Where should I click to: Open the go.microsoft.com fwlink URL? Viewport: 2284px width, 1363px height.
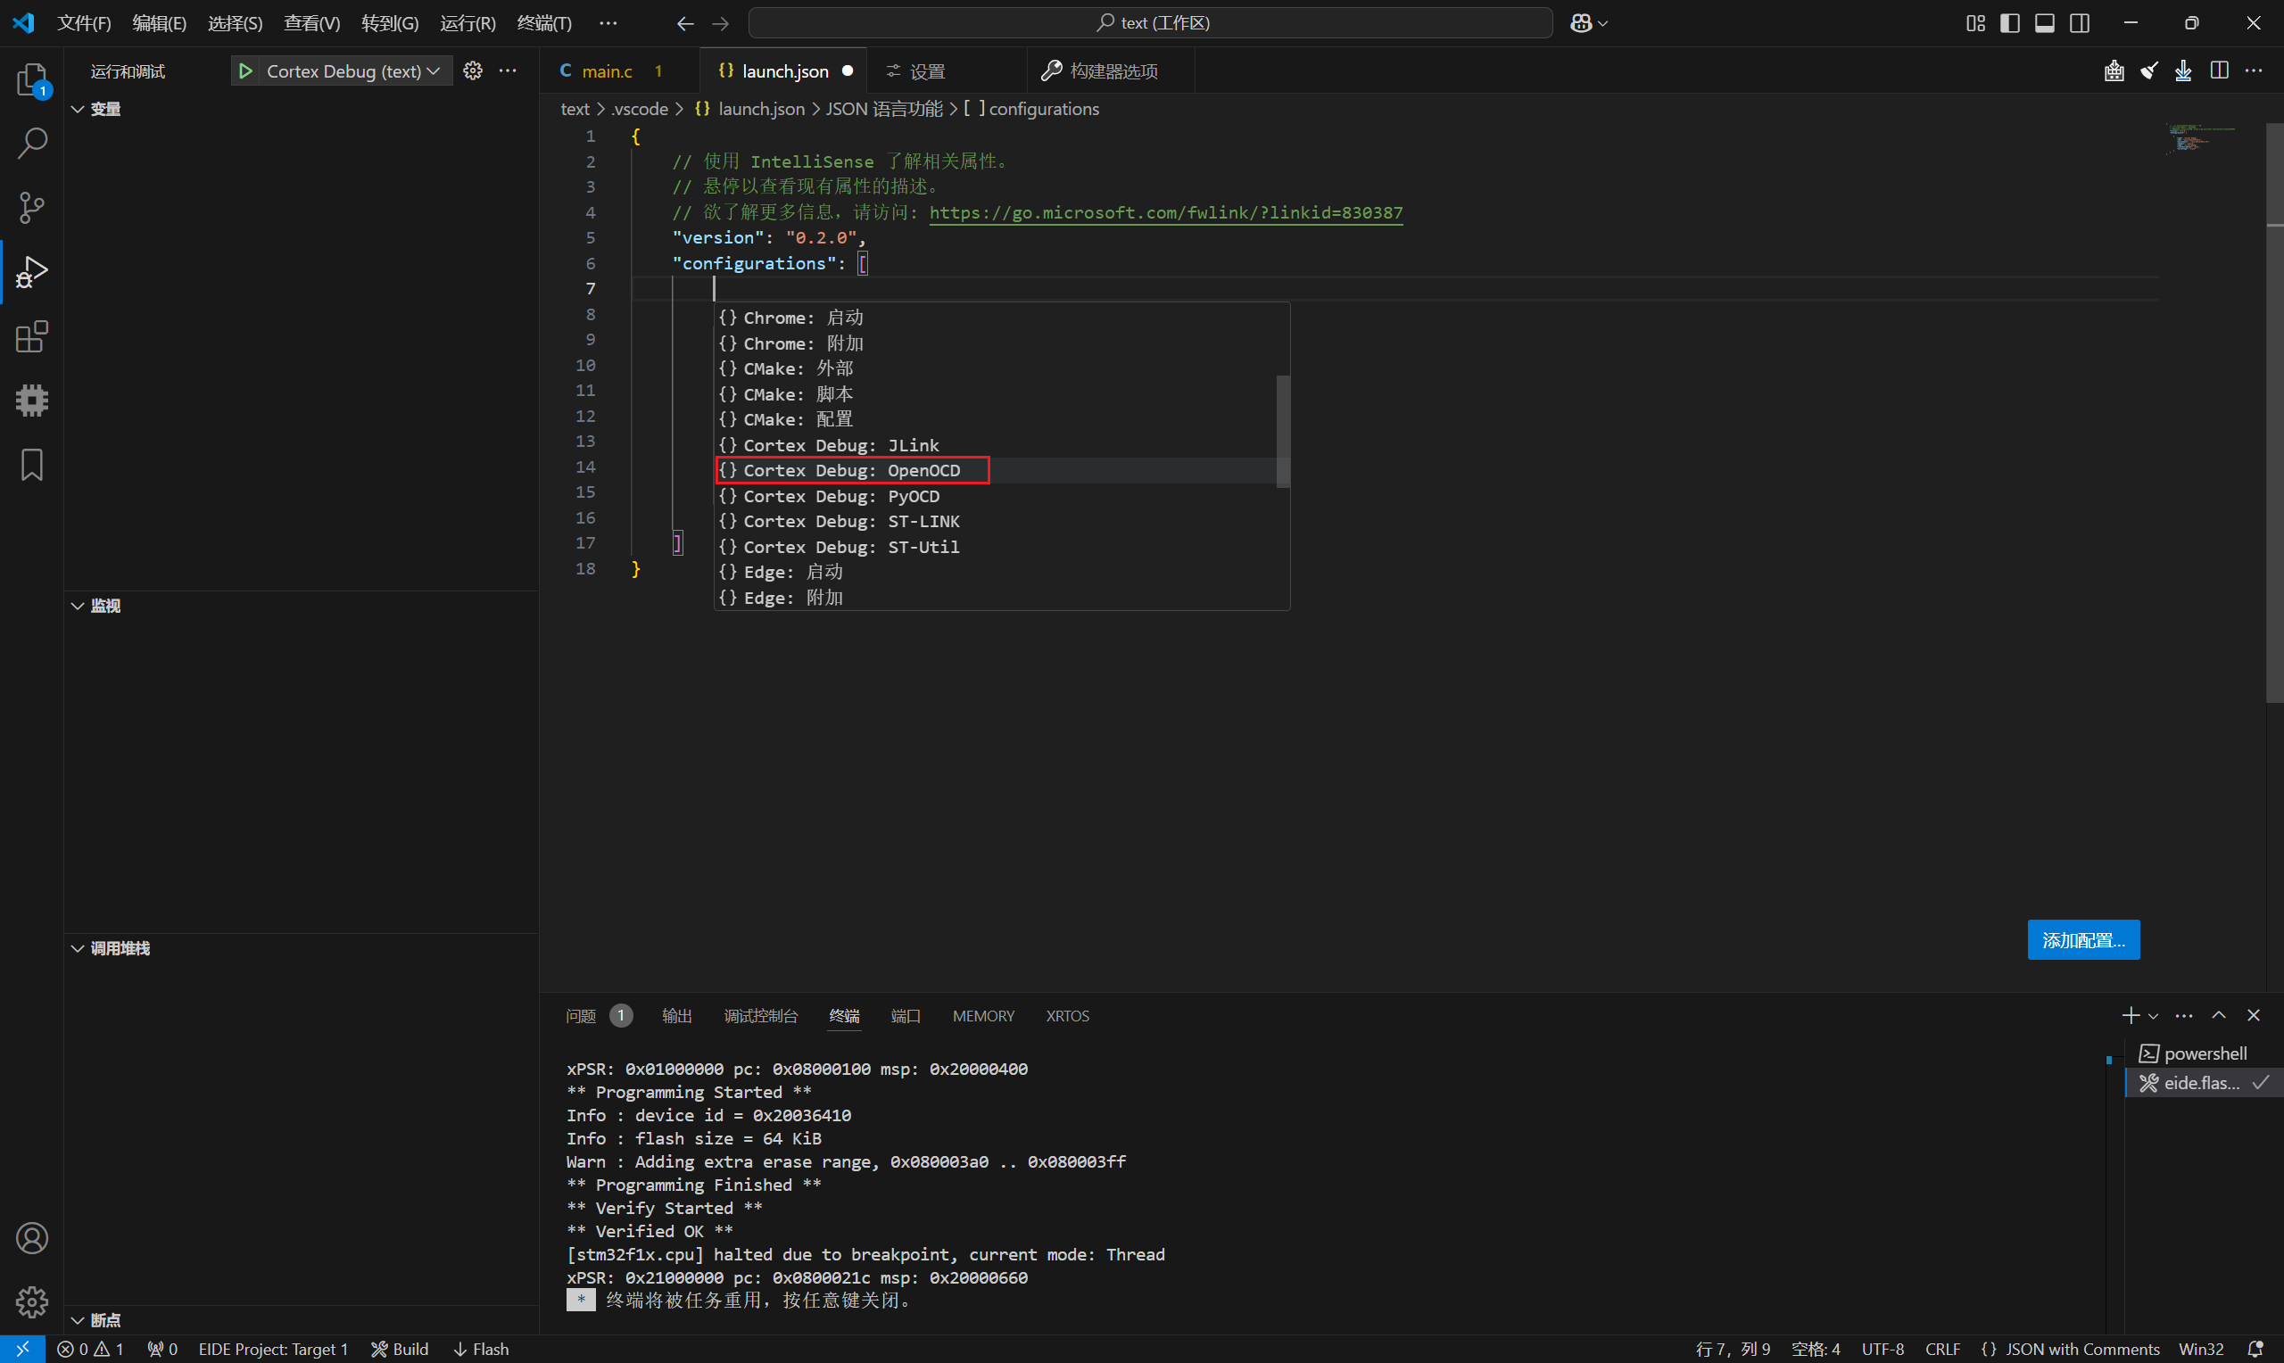point(1165,212)
